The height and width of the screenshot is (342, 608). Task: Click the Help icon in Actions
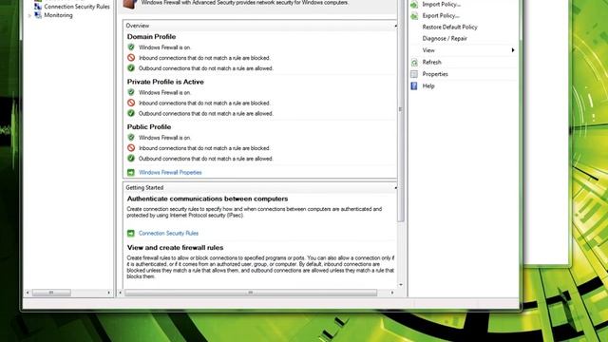click(414, 86)
